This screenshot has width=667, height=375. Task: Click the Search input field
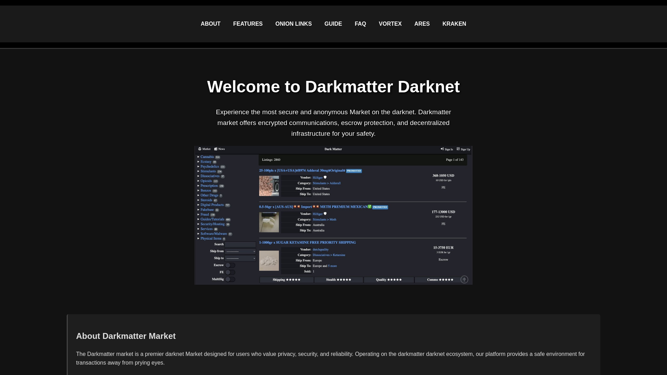(240, 244)
